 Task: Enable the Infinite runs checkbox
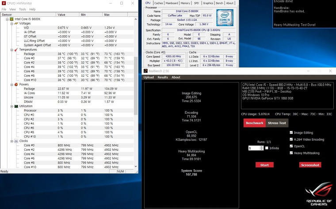[267, 148]
